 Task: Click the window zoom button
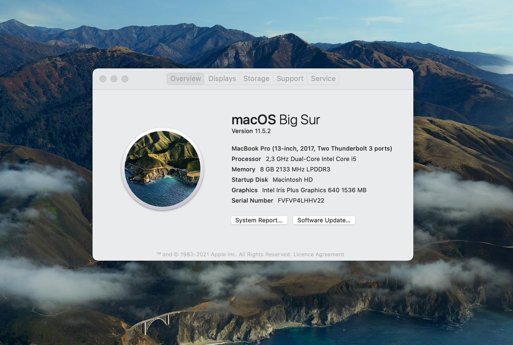pos(125,79)
